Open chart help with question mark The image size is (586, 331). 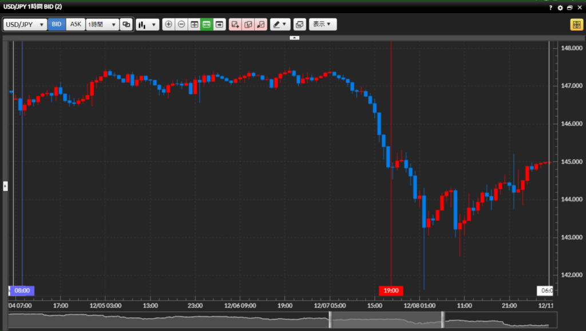pyautogui.click(x=551, y=7)
